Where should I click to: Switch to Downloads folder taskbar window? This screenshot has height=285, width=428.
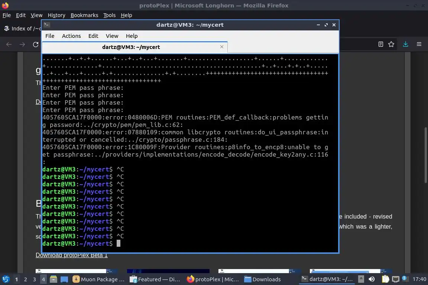point(263,279)
